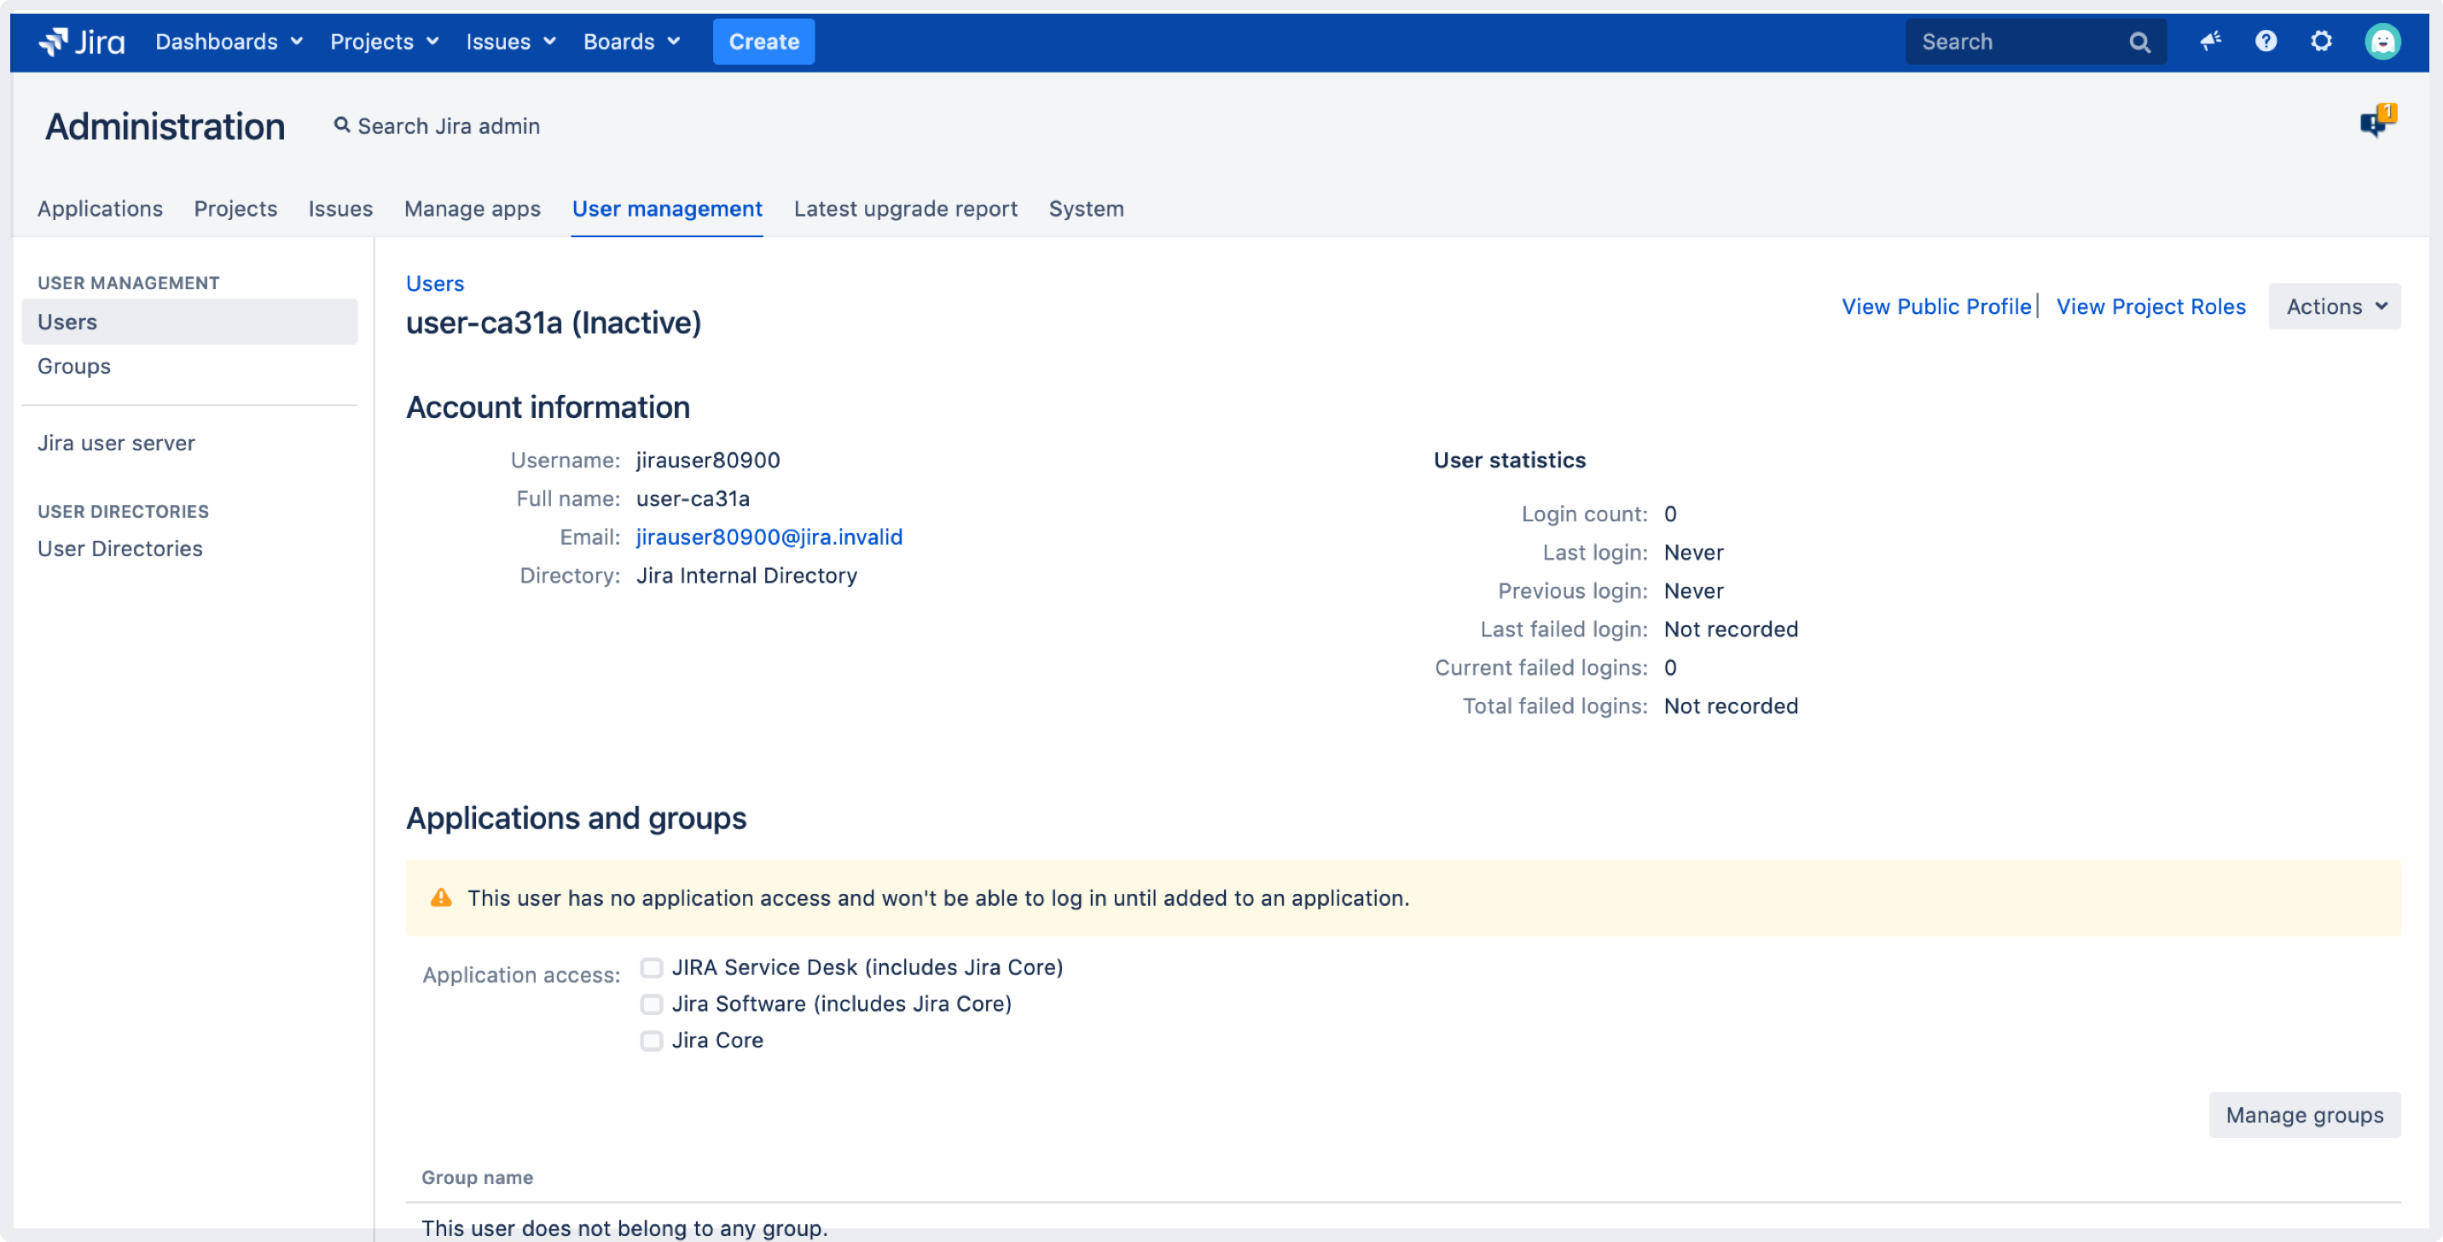Select Groups in the sidebar

(189, 366)
